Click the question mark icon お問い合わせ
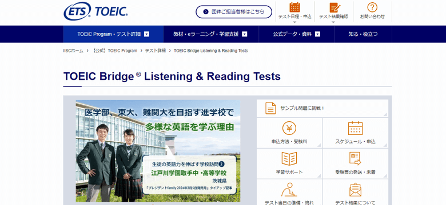 [372, 7]
